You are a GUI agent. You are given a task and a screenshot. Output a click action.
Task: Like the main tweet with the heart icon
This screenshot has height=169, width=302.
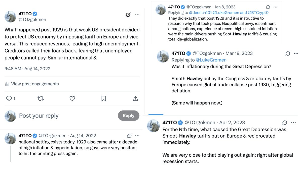[x=72, y=98]
